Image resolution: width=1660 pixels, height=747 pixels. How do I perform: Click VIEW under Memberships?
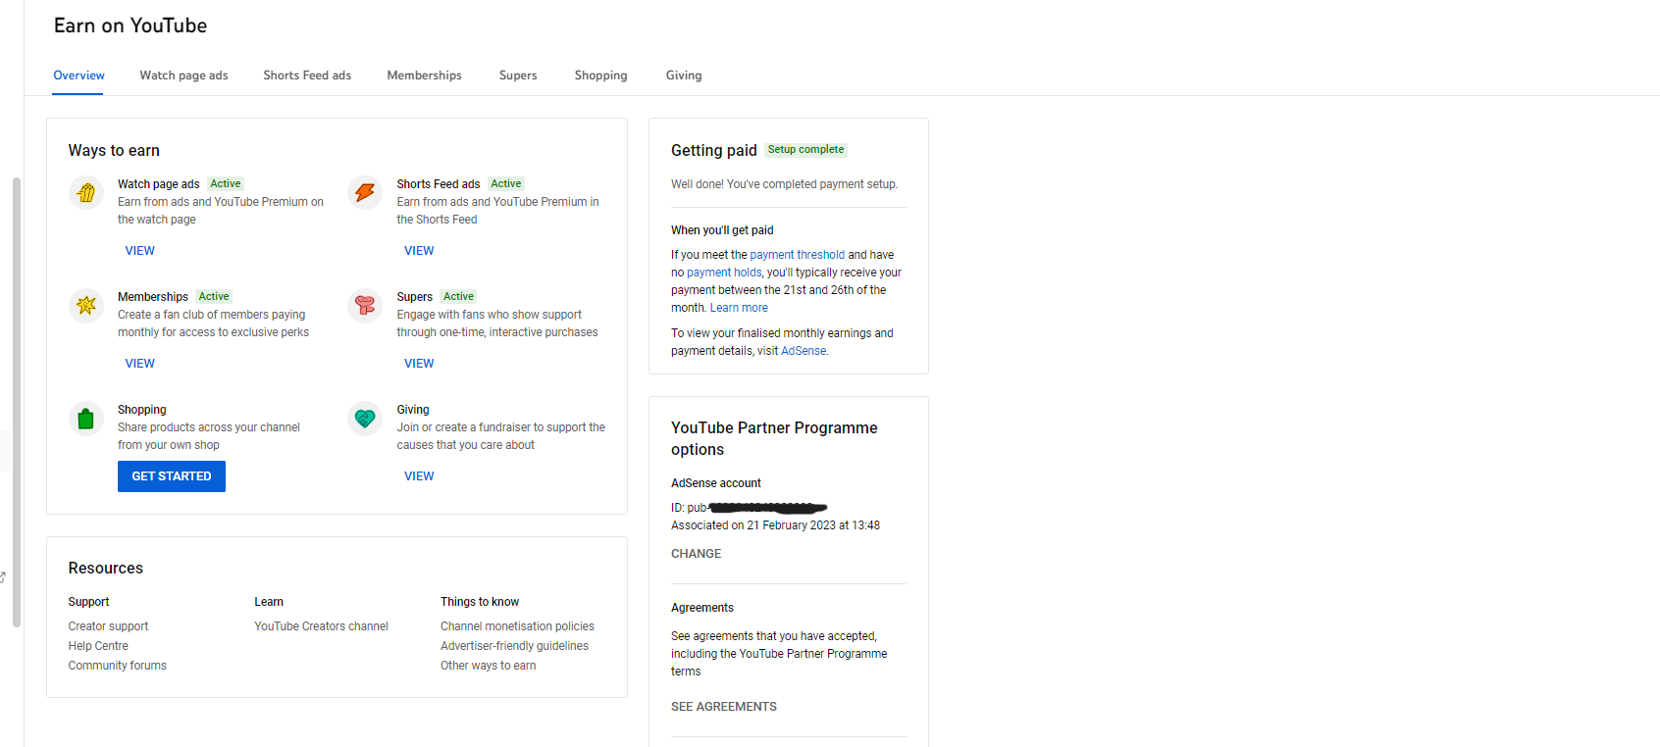pyautogui.click(x=139, y=364)
